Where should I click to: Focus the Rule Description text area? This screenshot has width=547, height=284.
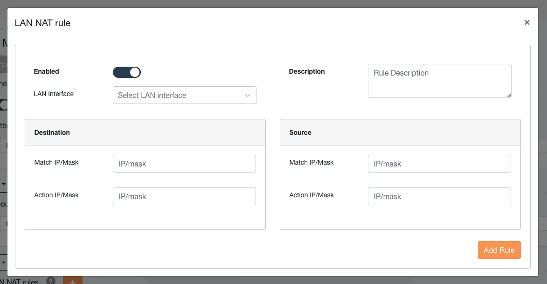click(x=439, y=80)
